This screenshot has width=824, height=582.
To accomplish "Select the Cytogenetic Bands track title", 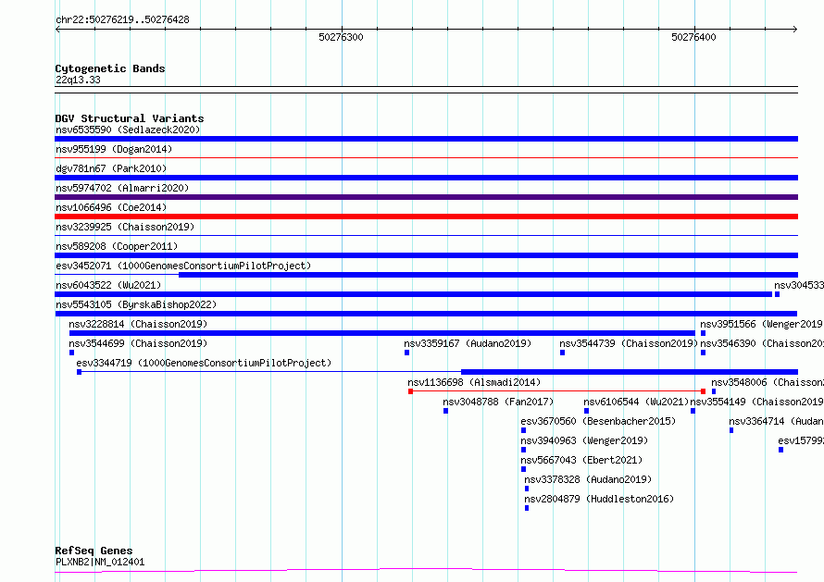I will [110, 68].
